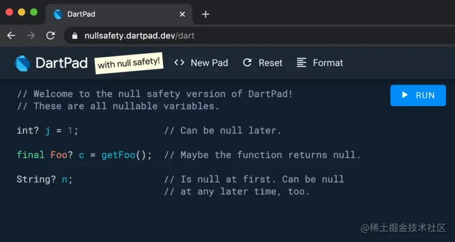Screen dimensions: 455x242
Task: Open a new browser tab with plus
Action: (x=205, y=14)
